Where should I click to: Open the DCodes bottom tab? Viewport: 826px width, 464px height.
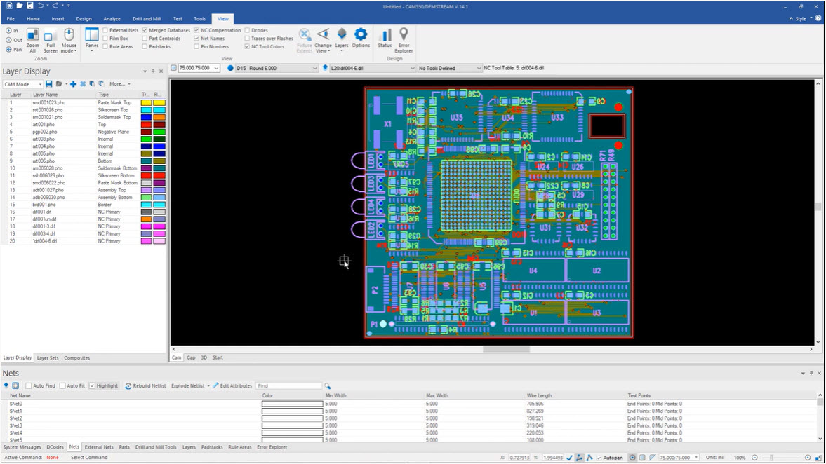tap(55, 447)
